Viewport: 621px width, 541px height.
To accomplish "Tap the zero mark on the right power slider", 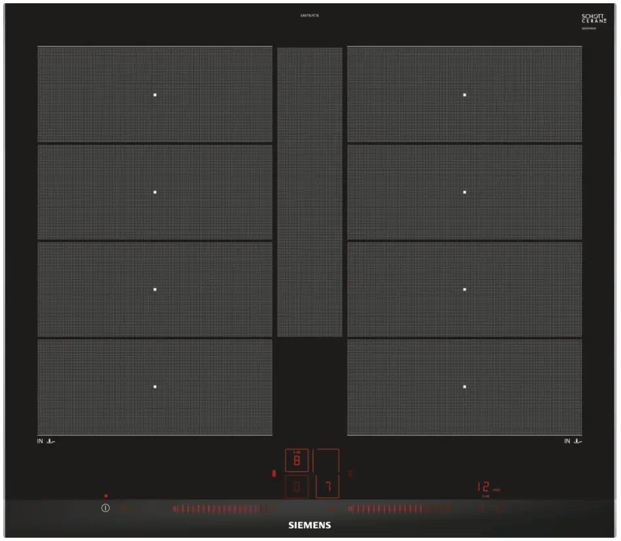I will pyautogui.click(x=351, y=508).
